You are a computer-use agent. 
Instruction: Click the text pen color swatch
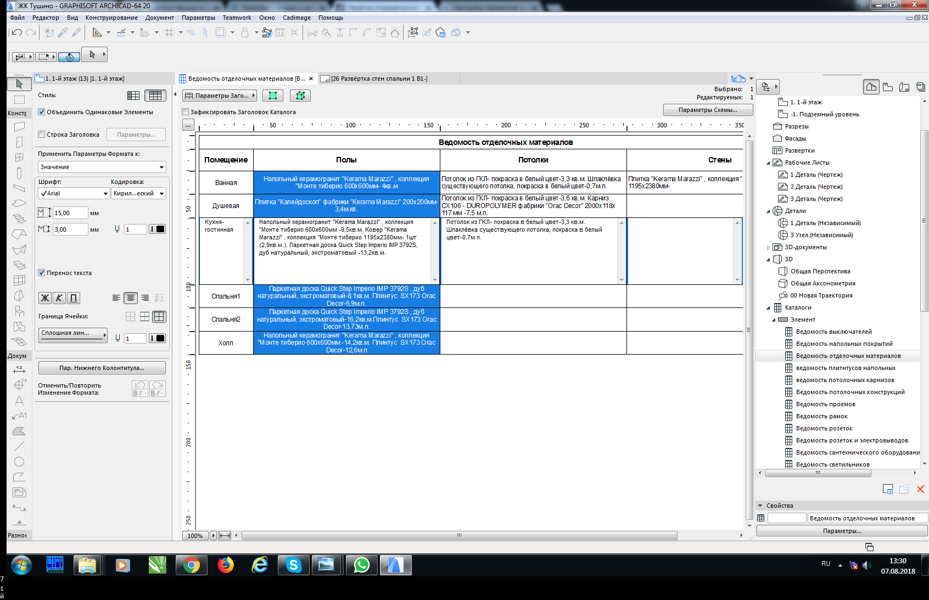click(158, 229)
